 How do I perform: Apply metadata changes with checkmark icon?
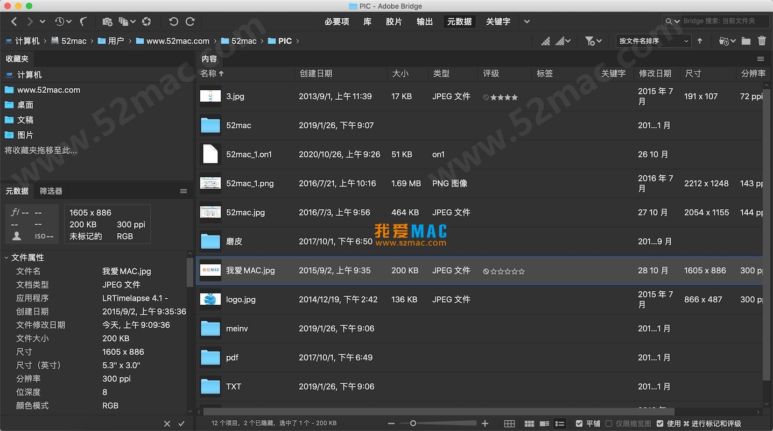pos(181,424)
